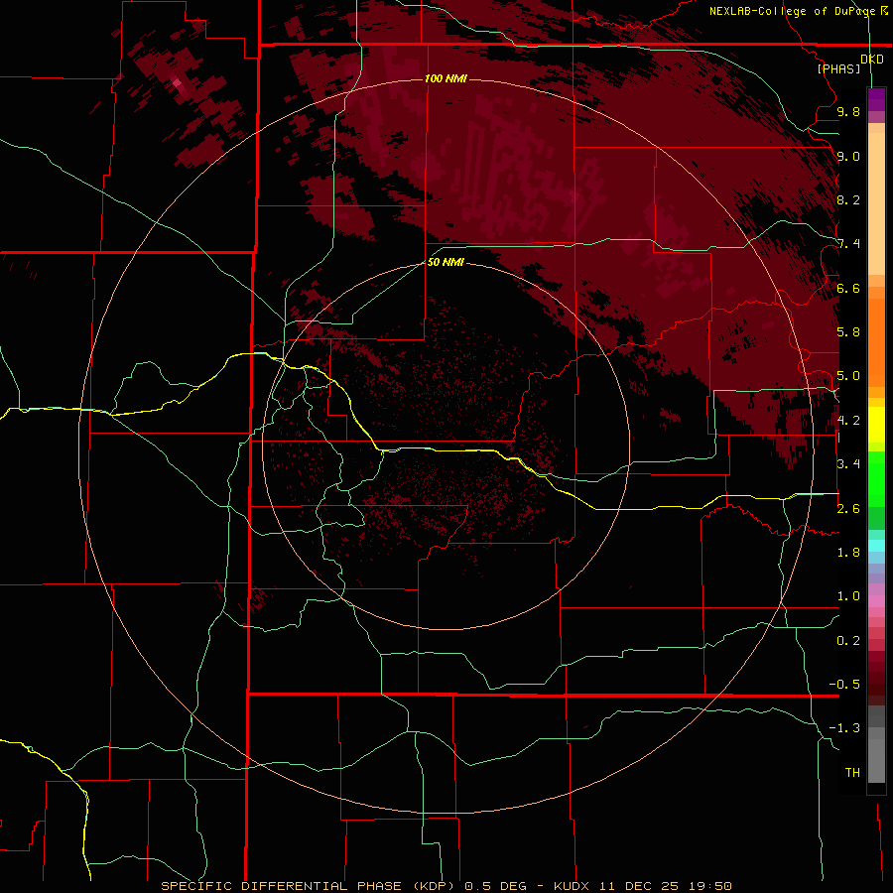Click the 'KUDX' radar site identifier

(573, 886)
